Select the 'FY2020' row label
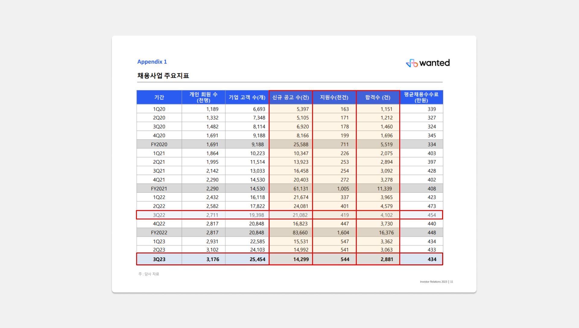Image resolution: width=579 pixels, height=328 pixels. [x=159, y=145]
